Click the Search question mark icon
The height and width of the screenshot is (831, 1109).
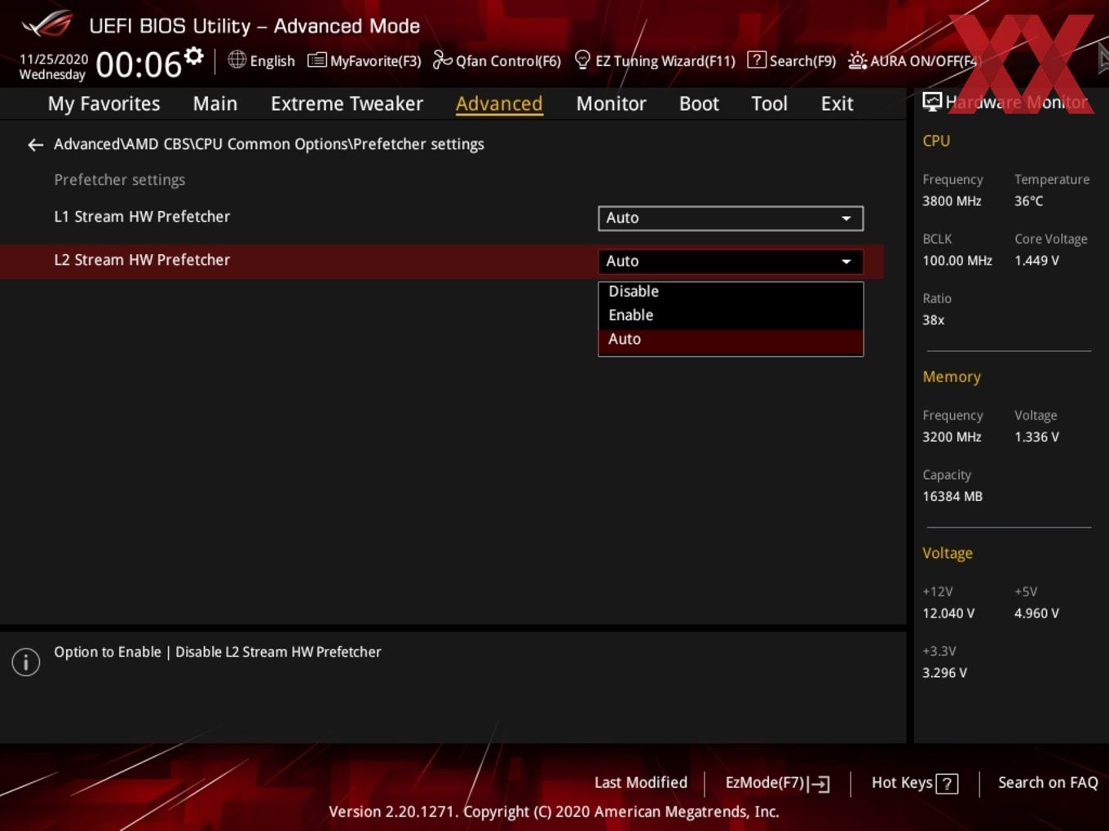click(757, 59)
